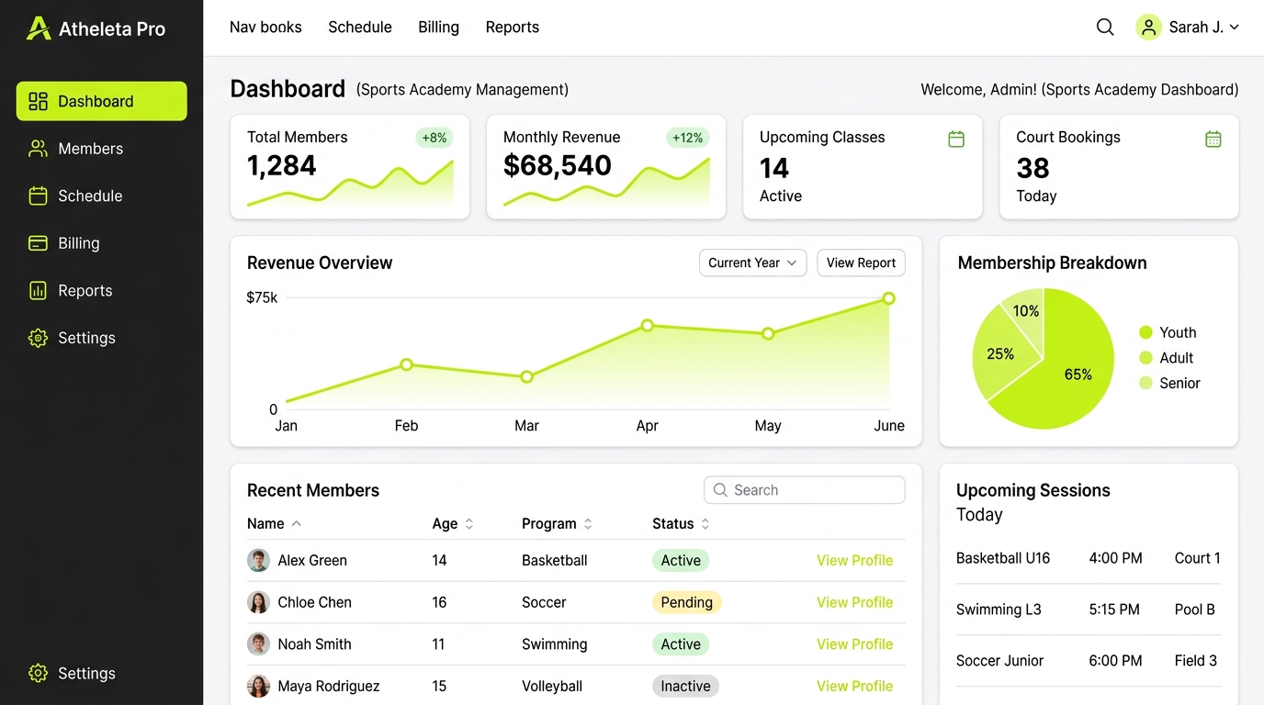Screen dimensions: 1264x705
Task: Click the Inactive status badge for Maya Rodriguez
Action: click(x=685, y=686)
